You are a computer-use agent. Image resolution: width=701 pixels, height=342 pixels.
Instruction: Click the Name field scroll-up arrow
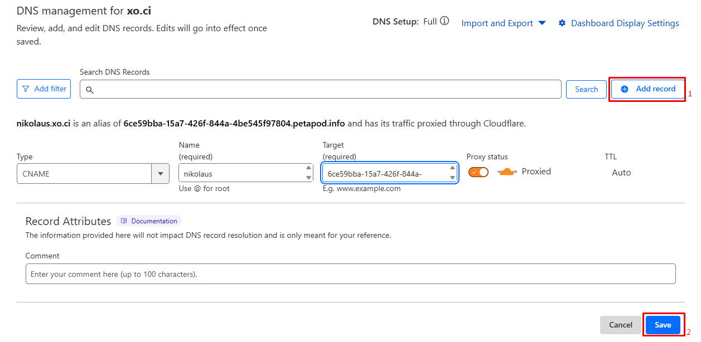tap(309, 168)
